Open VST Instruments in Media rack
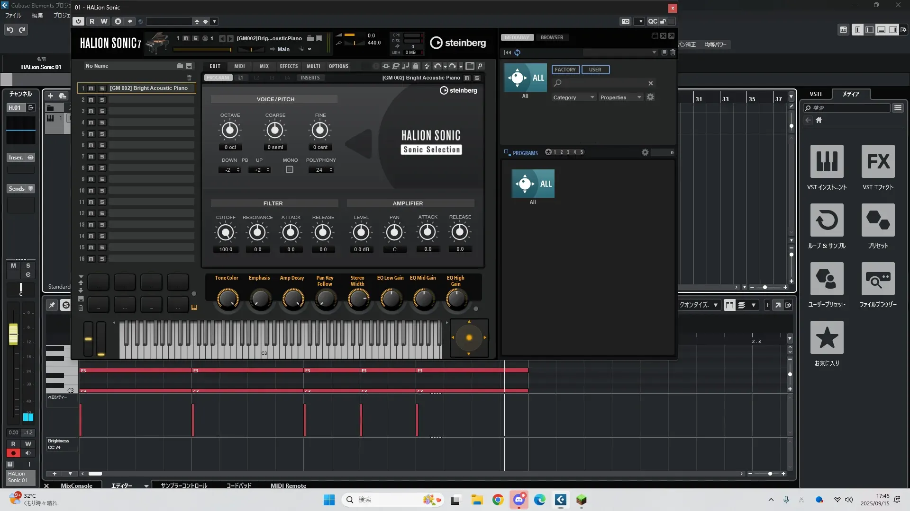The image size is (910, 511). [827, 162]
